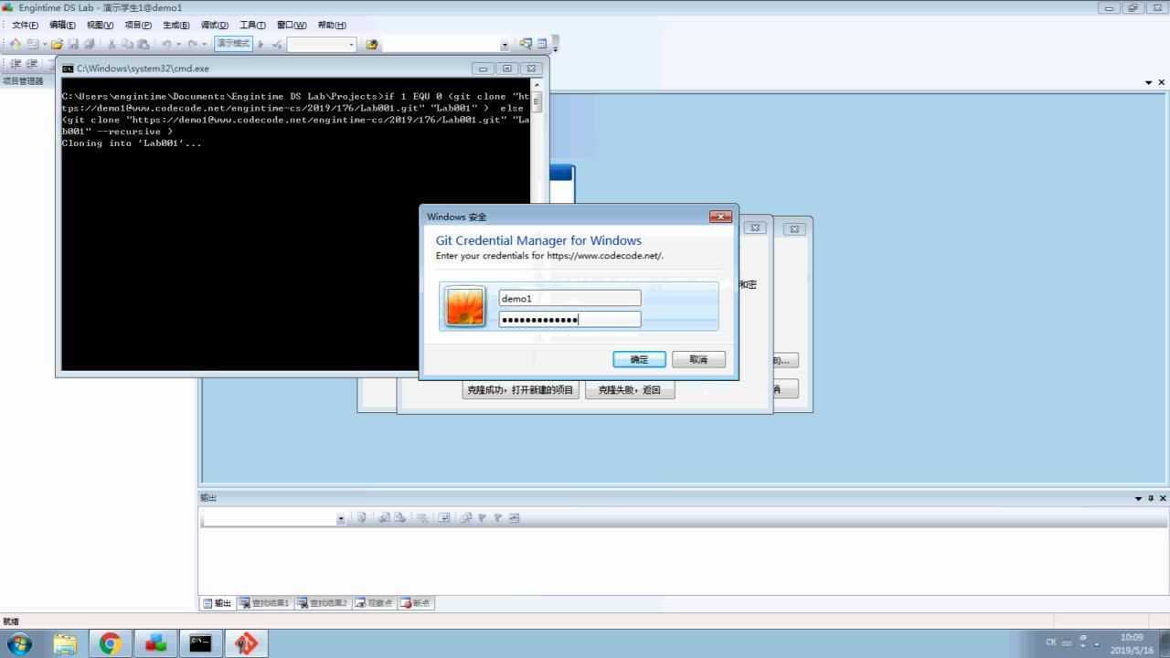Expand the dropdown in the output panel

click(341, 517)
